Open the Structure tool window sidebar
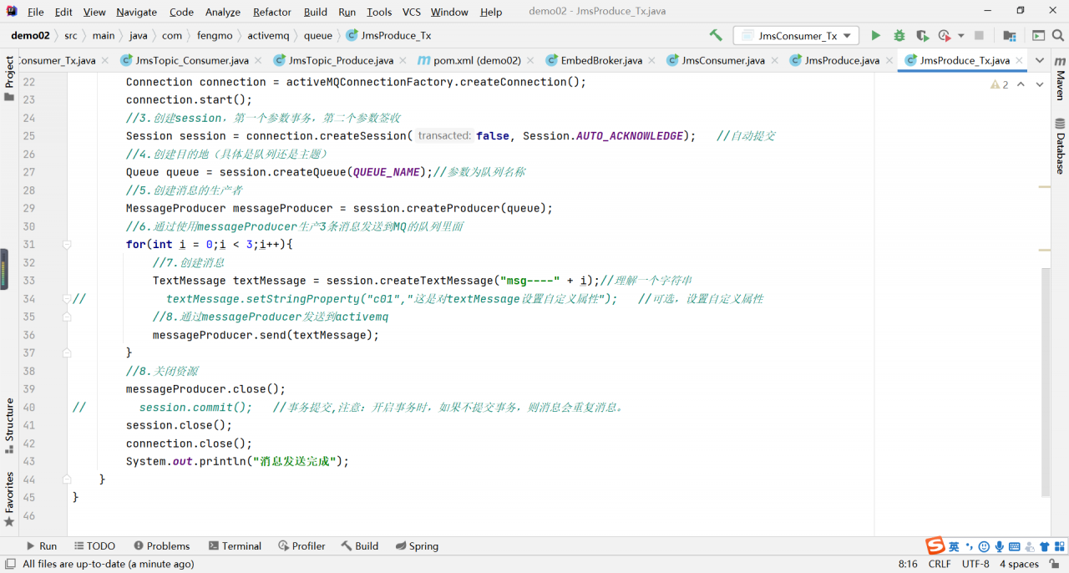Image resolution: width=1069 pixels, height=573 pixels. tap(9, 426)
